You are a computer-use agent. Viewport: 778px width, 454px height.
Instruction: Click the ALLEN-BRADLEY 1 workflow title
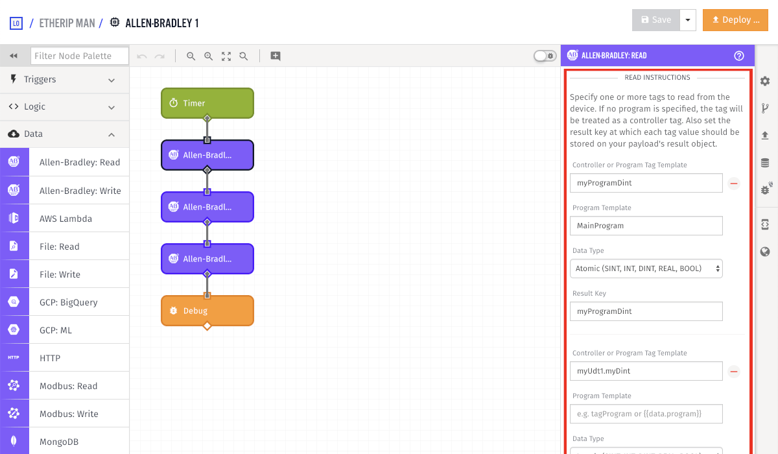(x=162, y=23)
